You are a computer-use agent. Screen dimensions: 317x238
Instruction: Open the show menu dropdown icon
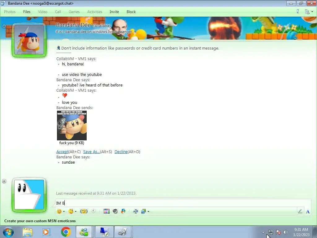click(x=309, y=12)
